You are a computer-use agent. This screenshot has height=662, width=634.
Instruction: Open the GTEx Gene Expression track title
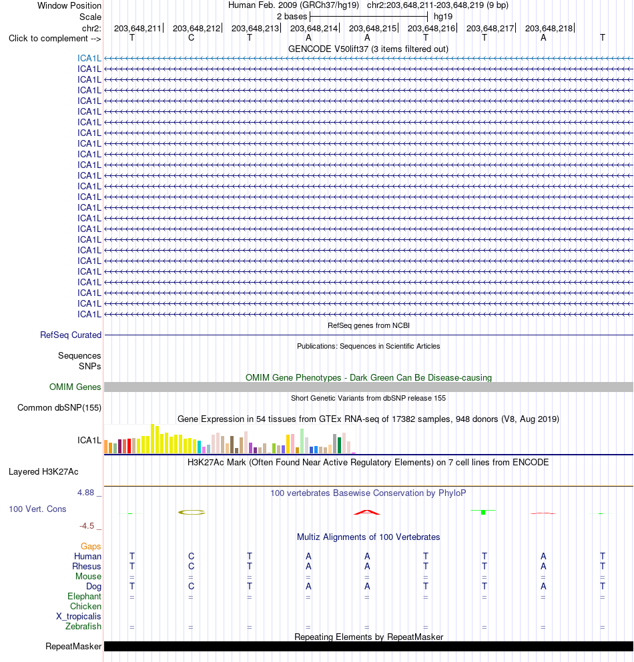tap(368, 419)
